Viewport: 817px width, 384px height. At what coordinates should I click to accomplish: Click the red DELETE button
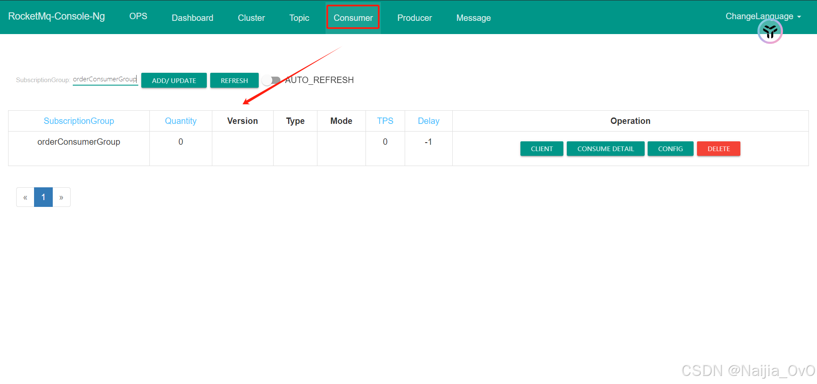click(719, 149)
